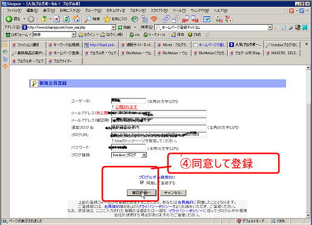
Task: Click the sidebar tree-structure icon
Action: tap(5, 59)
